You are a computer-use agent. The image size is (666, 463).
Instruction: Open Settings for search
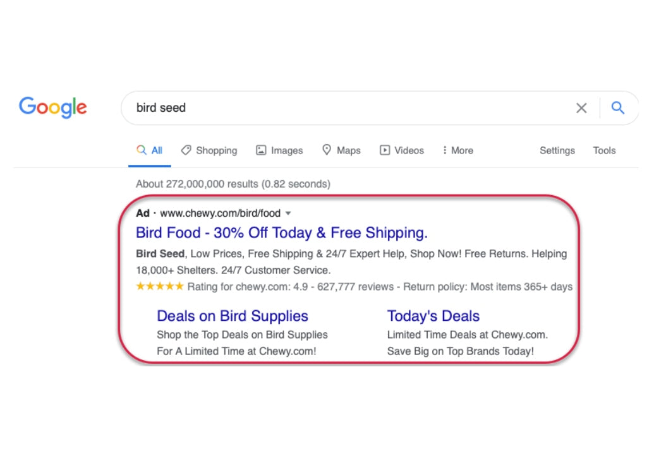[557, 150]
